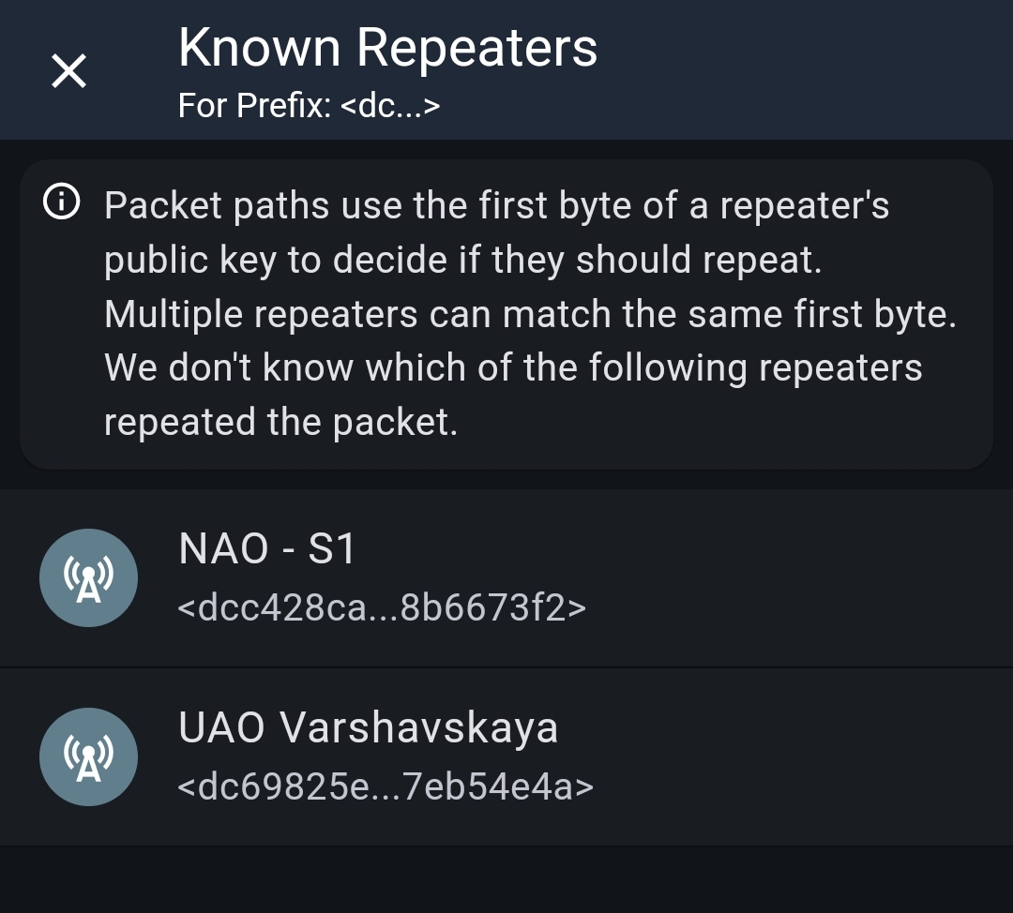Tap the UAO Varshavskaya repeater antenna icon
This screenshot has width=1013, height=913.
(x=88, y=756)
